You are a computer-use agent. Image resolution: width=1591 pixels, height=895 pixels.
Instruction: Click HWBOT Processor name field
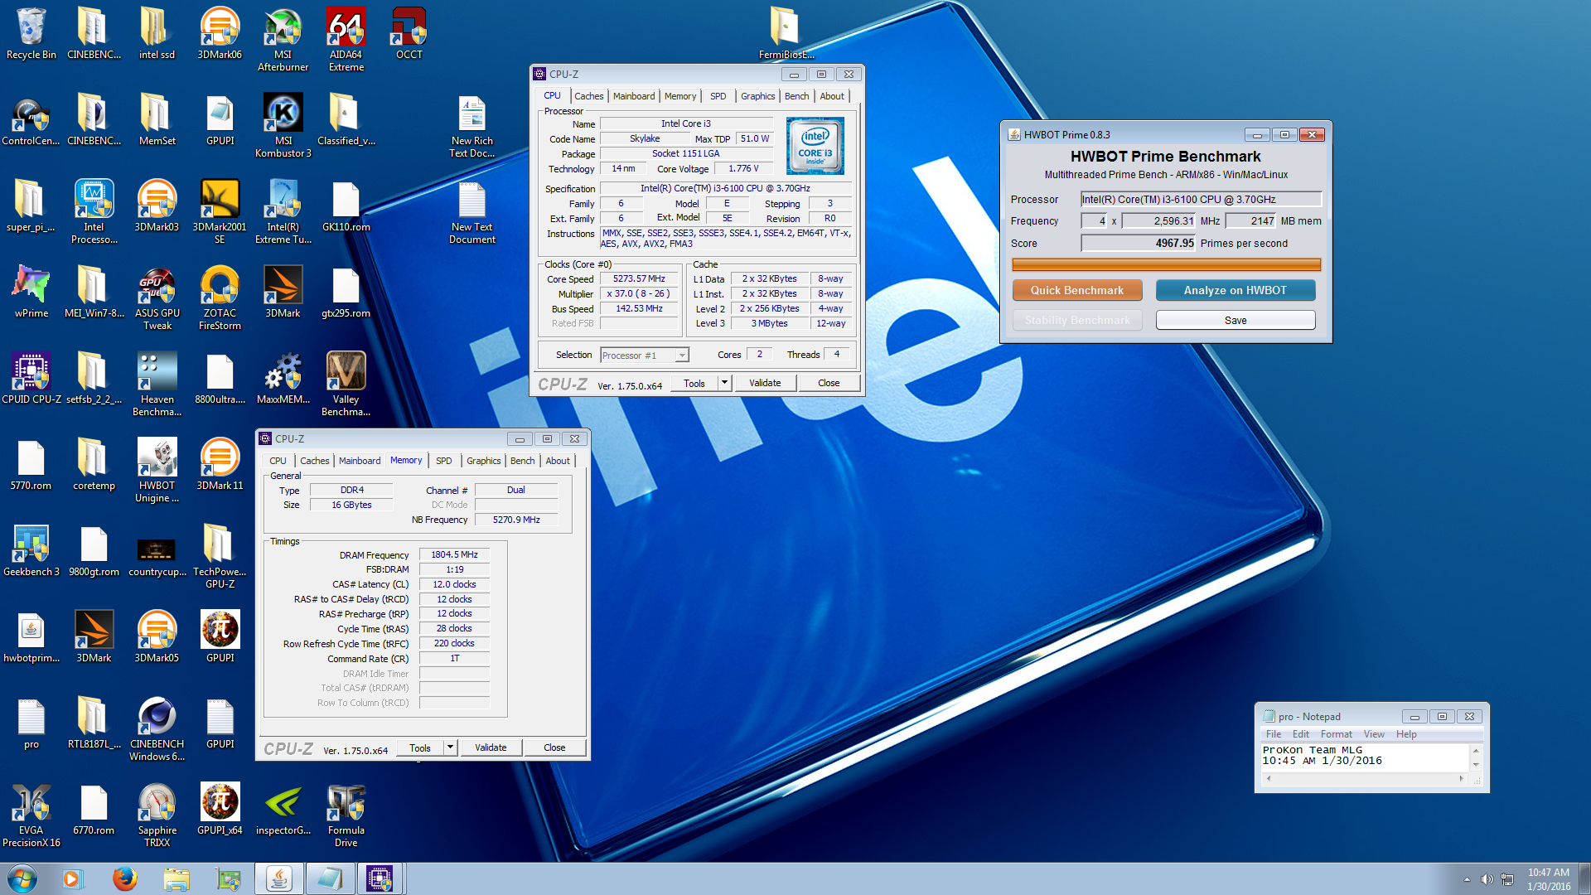point(1201,199)
